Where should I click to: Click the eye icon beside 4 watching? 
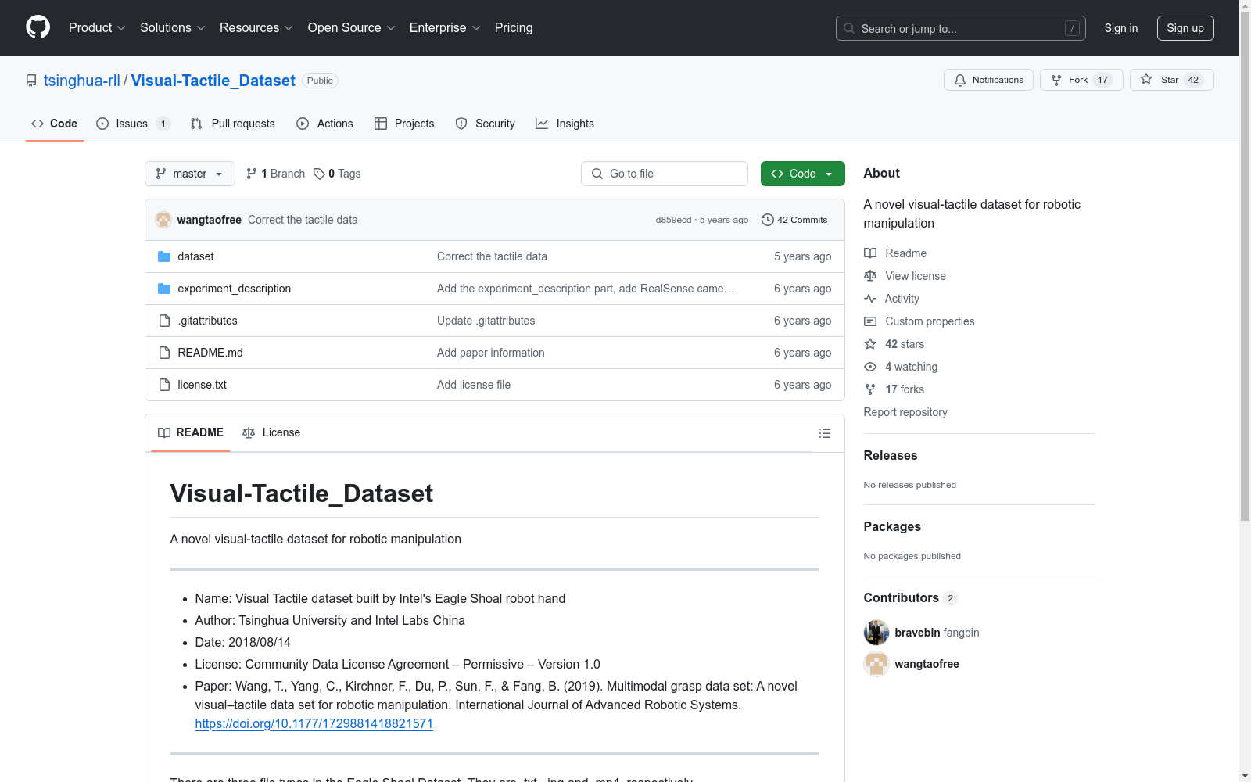pos(870,367)
